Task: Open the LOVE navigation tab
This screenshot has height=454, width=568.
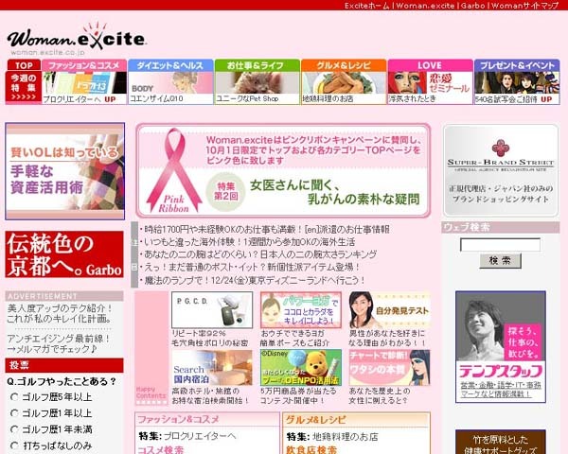Action: [430, 65]
